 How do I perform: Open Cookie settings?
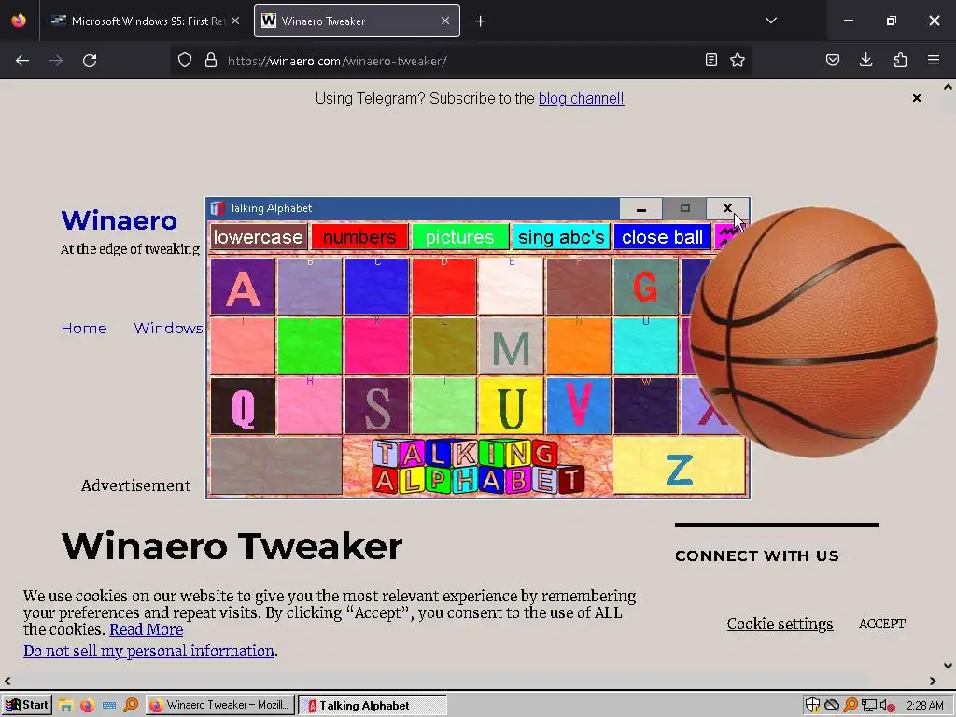(780, 624)
